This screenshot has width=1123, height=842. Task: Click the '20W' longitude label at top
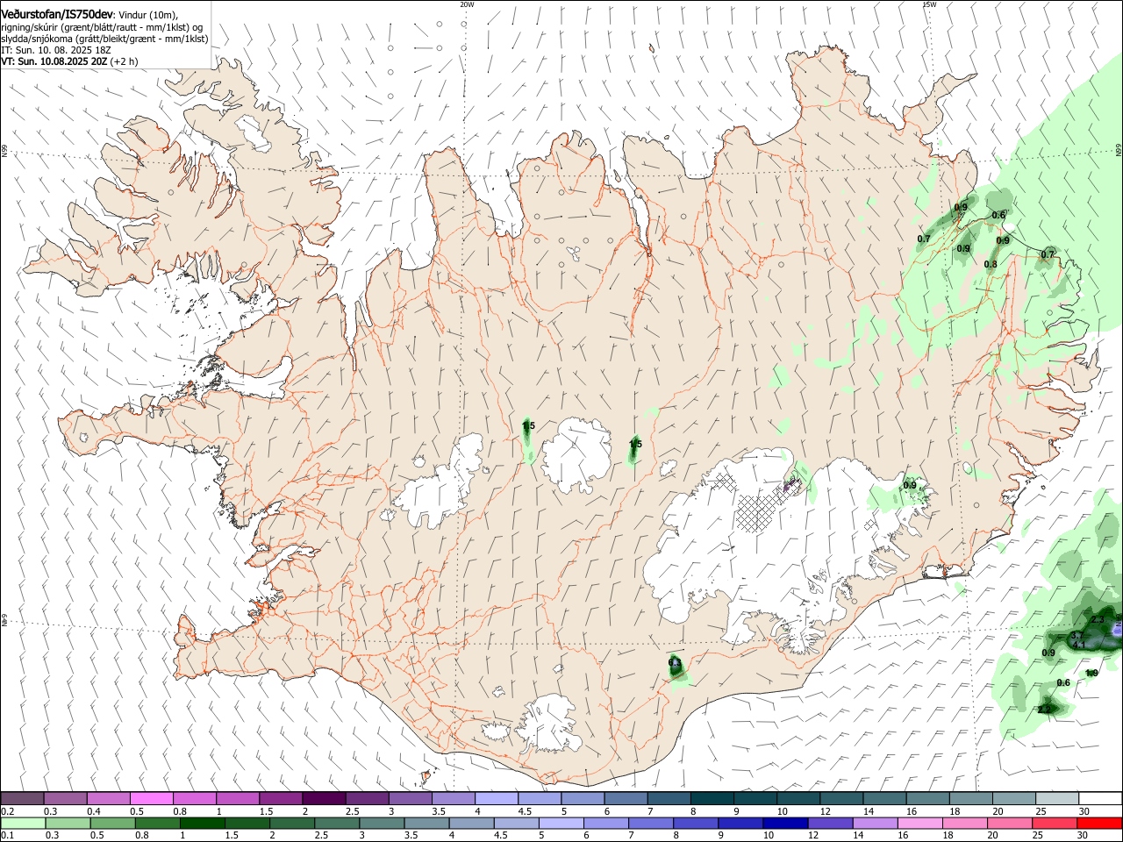(467, 4)
